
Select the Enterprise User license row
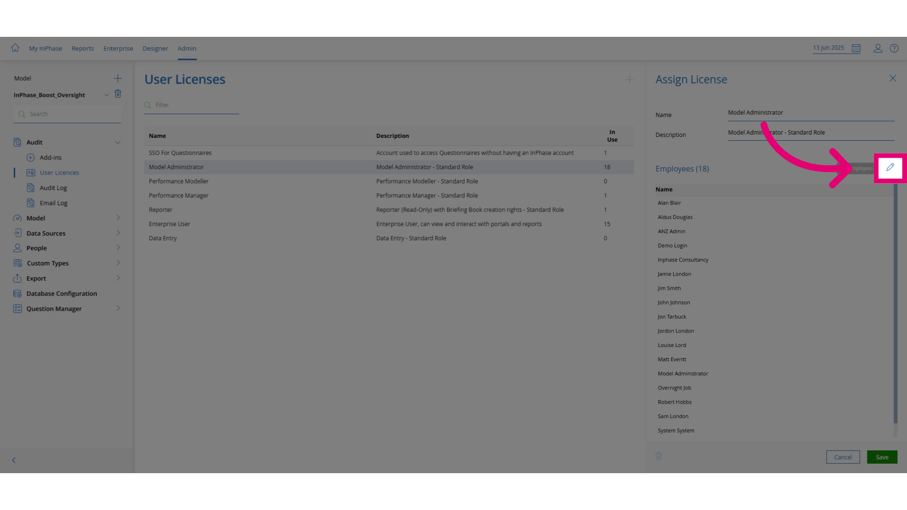click(x=389, y=224)
